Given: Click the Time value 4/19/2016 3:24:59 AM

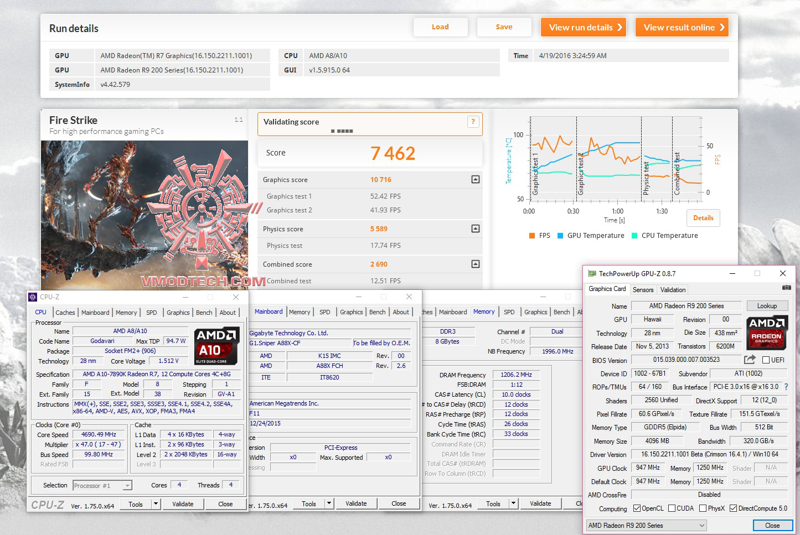Looking at the screenshot, I should pos(573,56).
